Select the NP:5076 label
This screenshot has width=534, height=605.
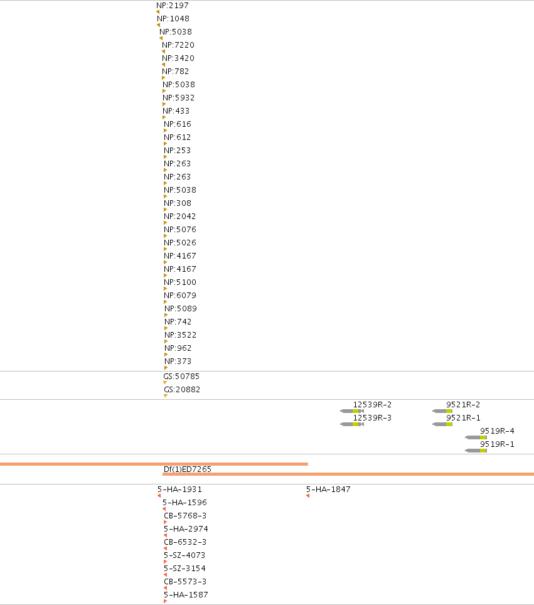pyautogui.click(x=180, y=229)
